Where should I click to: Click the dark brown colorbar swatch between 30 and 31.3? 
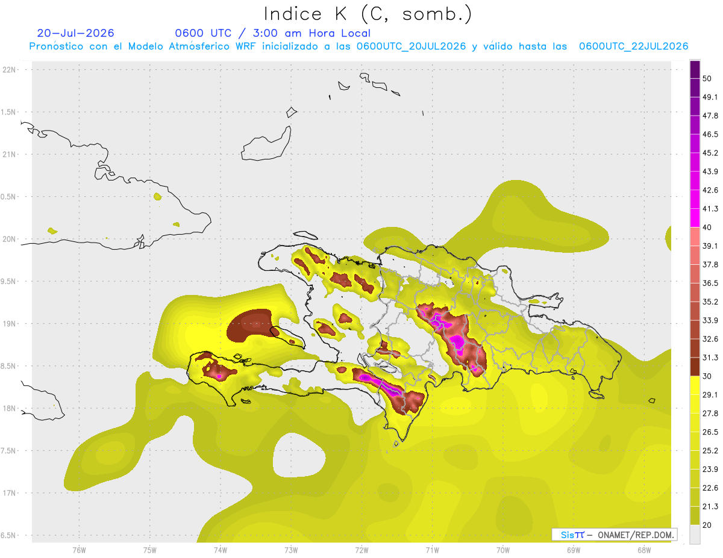695,367
